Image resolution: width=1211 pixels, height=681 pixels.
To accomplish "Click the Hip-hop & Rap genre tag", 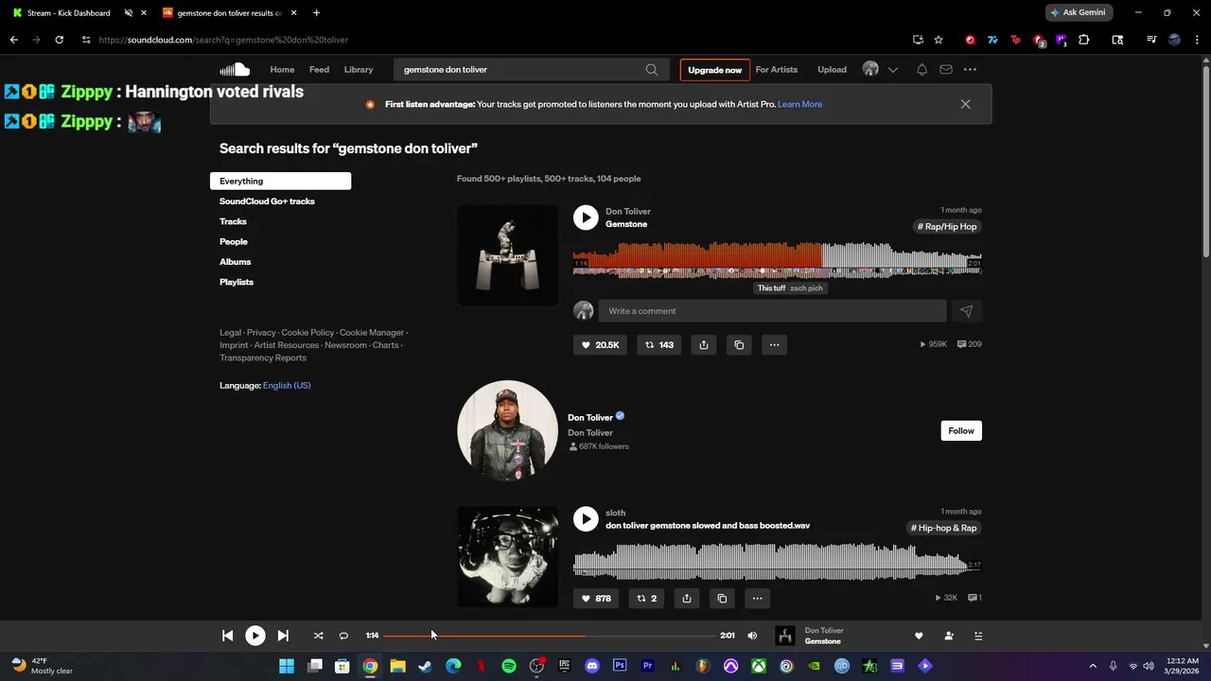I will pyautogui.click(x=944, y=528).
